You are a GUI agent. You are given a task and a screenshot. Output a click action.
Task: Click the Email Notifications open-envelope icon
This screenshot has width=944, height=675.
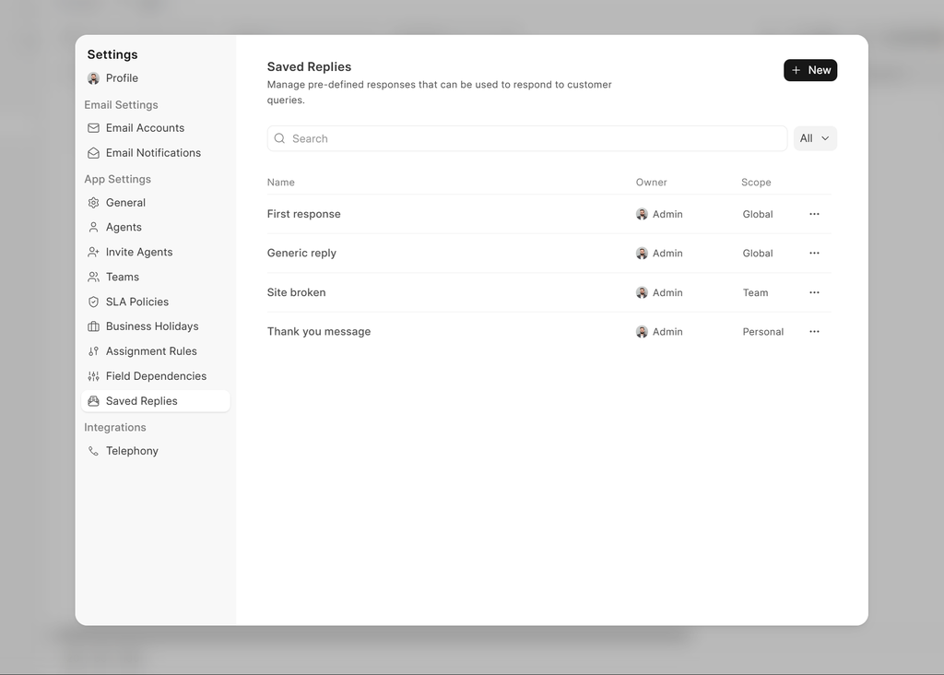click(x=93, y=153)
